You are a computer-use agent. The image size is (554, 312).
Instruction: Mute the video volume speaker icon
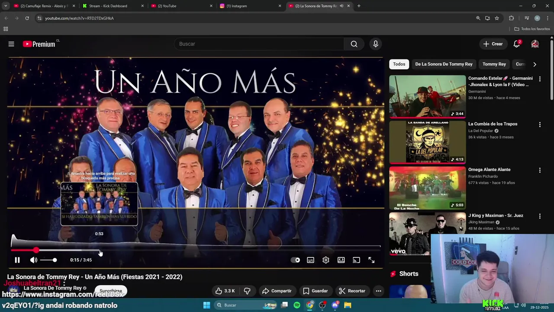pos(34,260)
